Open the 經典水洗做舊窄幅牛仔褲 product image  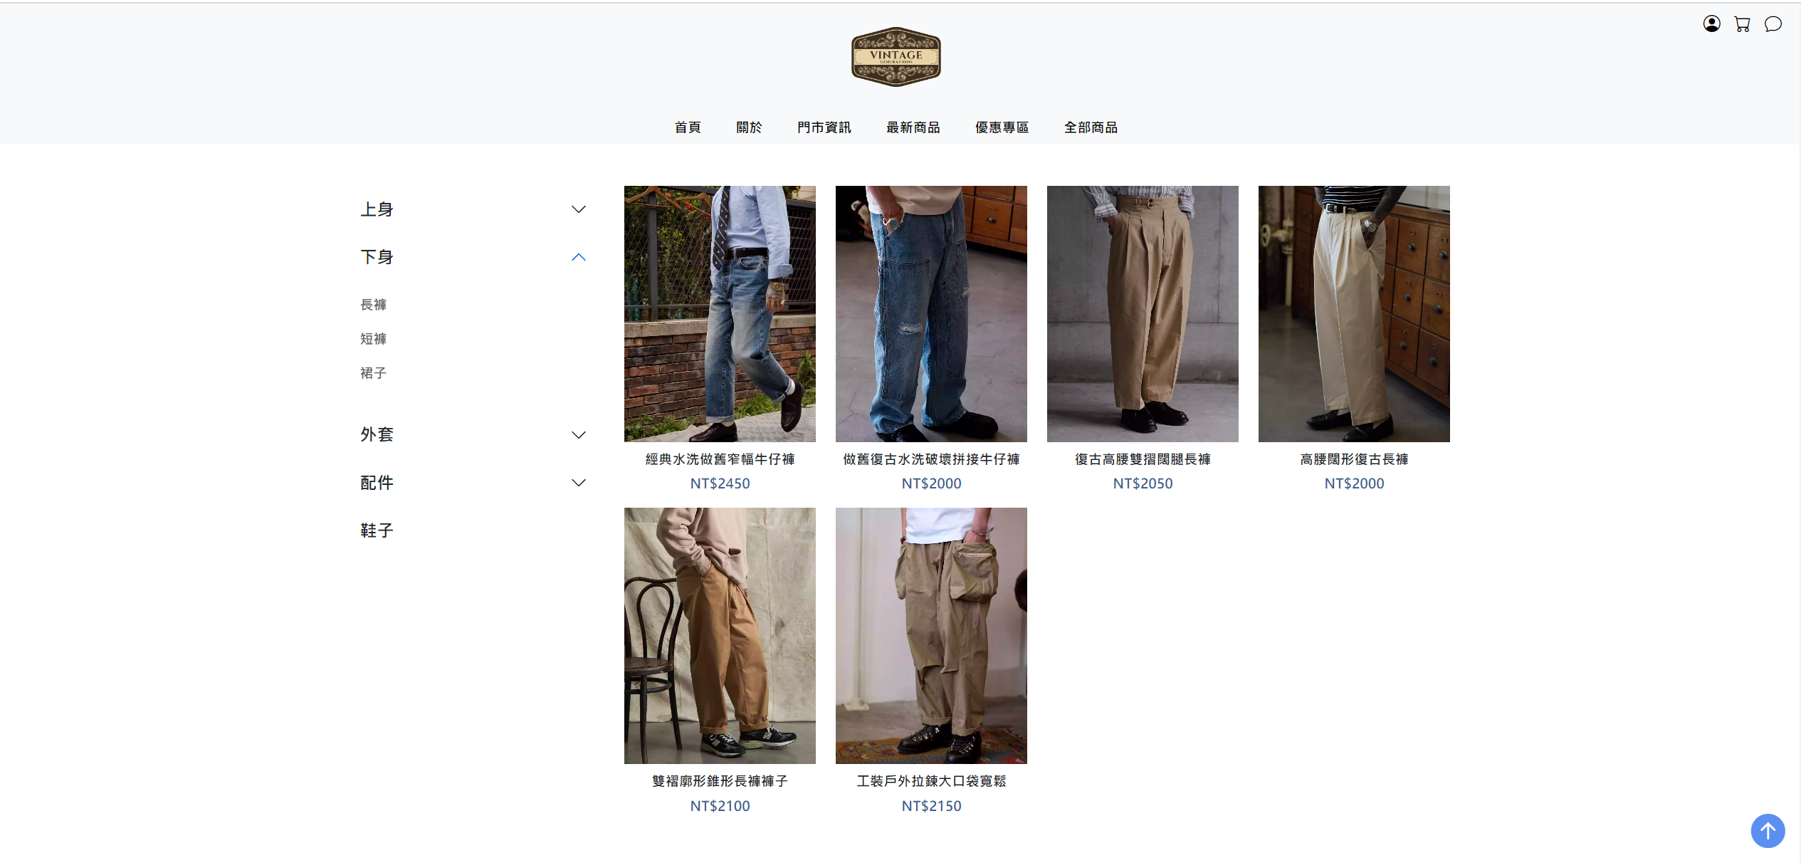coord(720,314)
